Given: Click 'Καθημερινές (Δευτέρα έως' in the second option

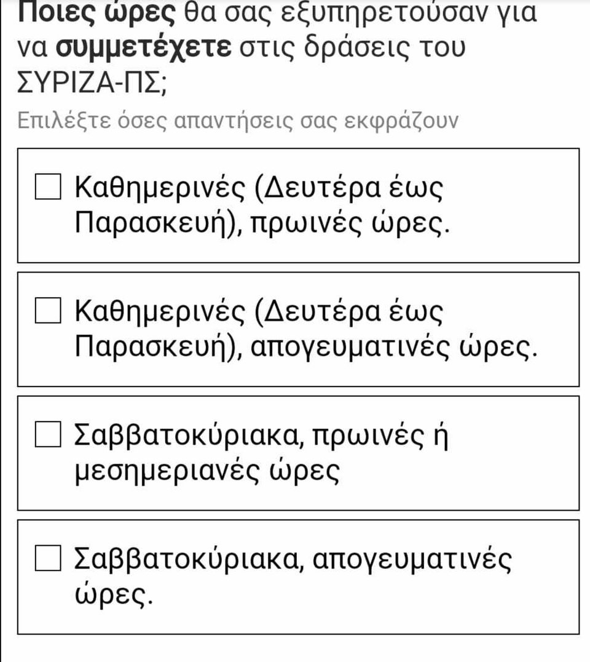Looking at the screenshot, I should (258, 311).
